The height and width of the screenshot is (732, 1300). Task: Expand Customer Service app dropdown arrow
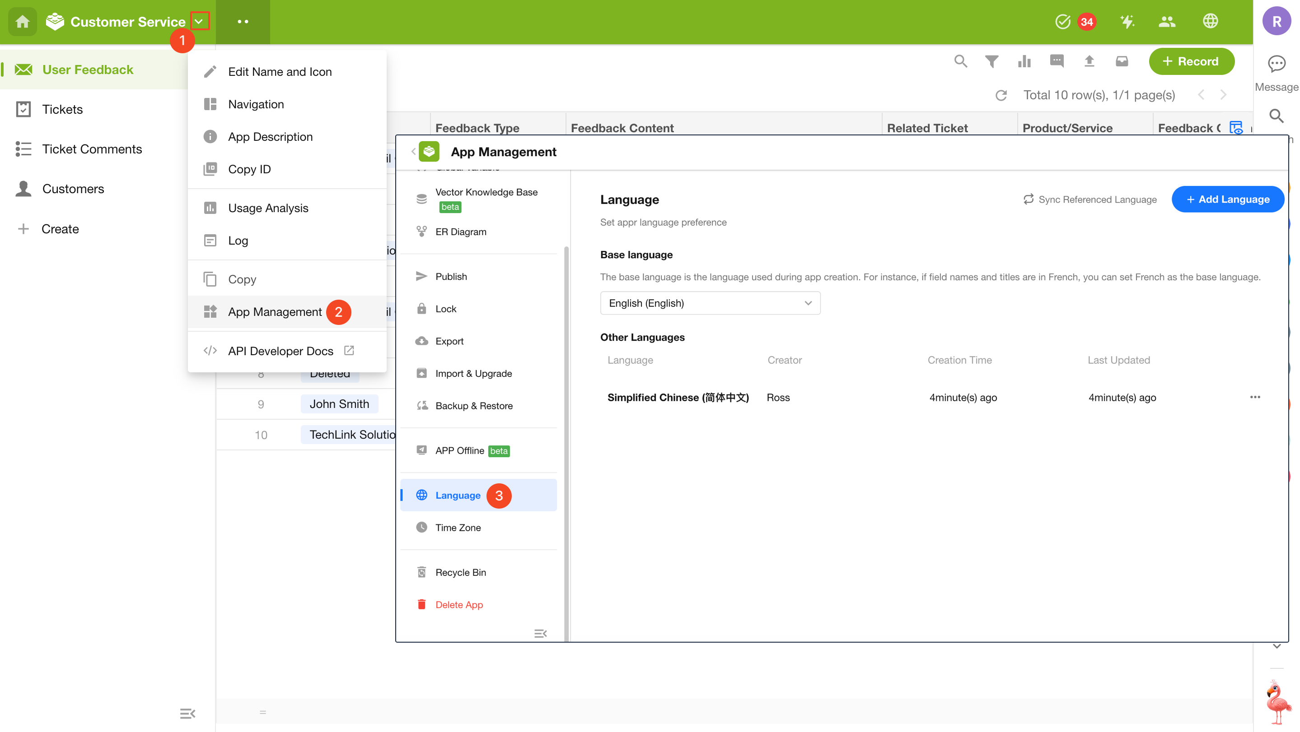click(199, 22)
